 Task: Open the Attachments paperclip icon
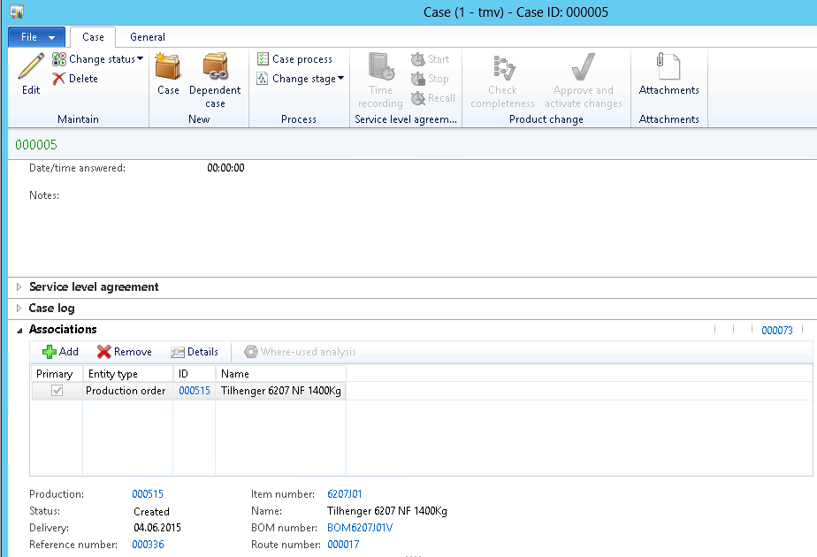pyautogui.click(x=668, y=68)
